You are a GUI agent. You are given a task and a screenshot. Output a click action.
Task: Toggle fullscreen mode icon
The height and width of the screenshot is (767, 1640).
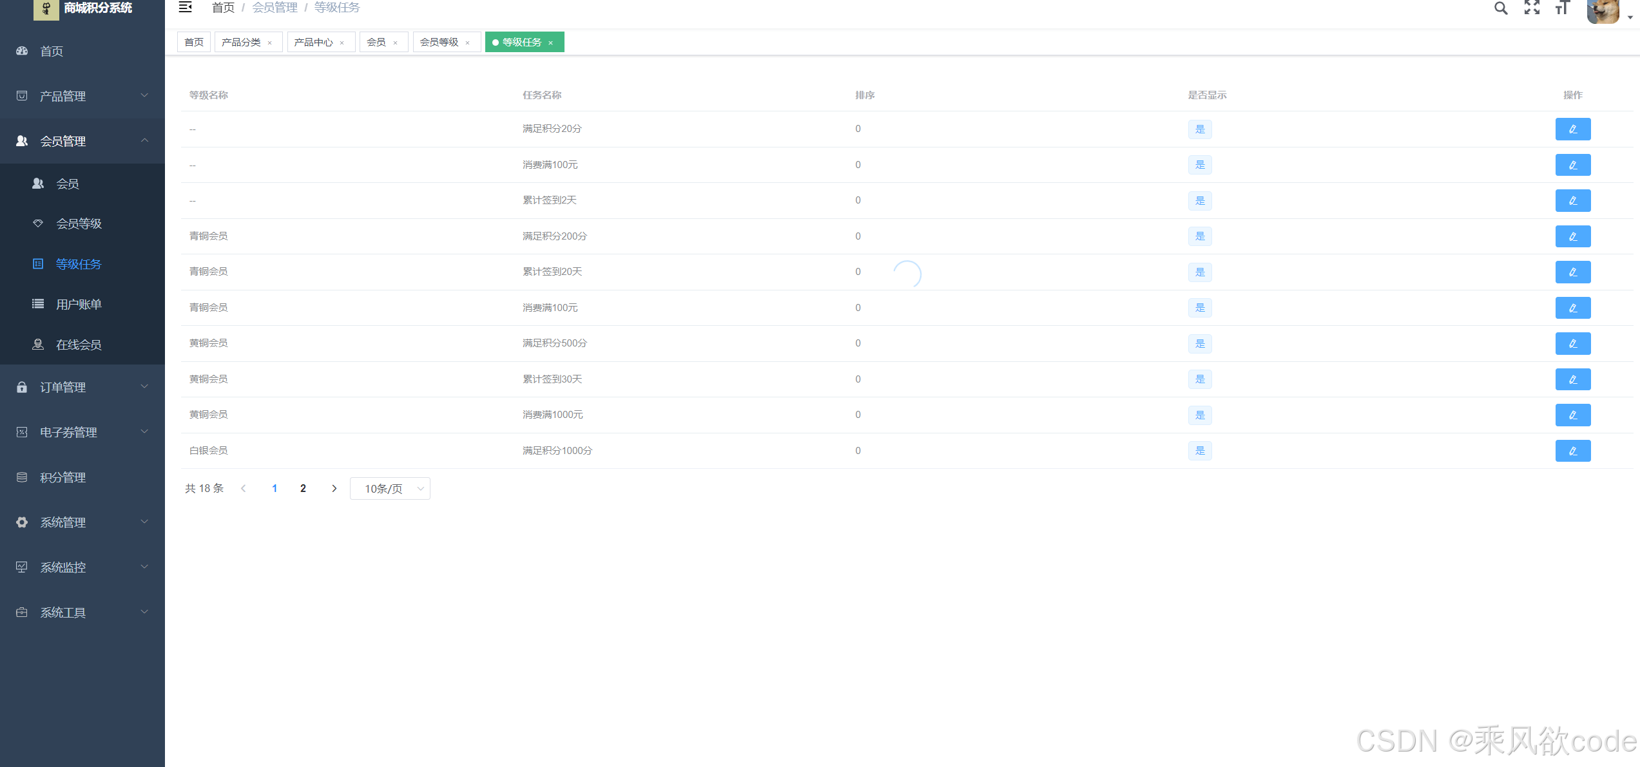tap(1532, 8)
